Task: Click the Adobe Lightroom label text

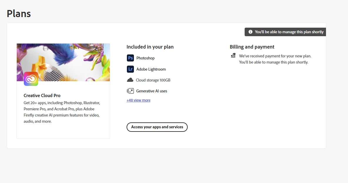Action: pyautogui.click(x=151, y=69)
